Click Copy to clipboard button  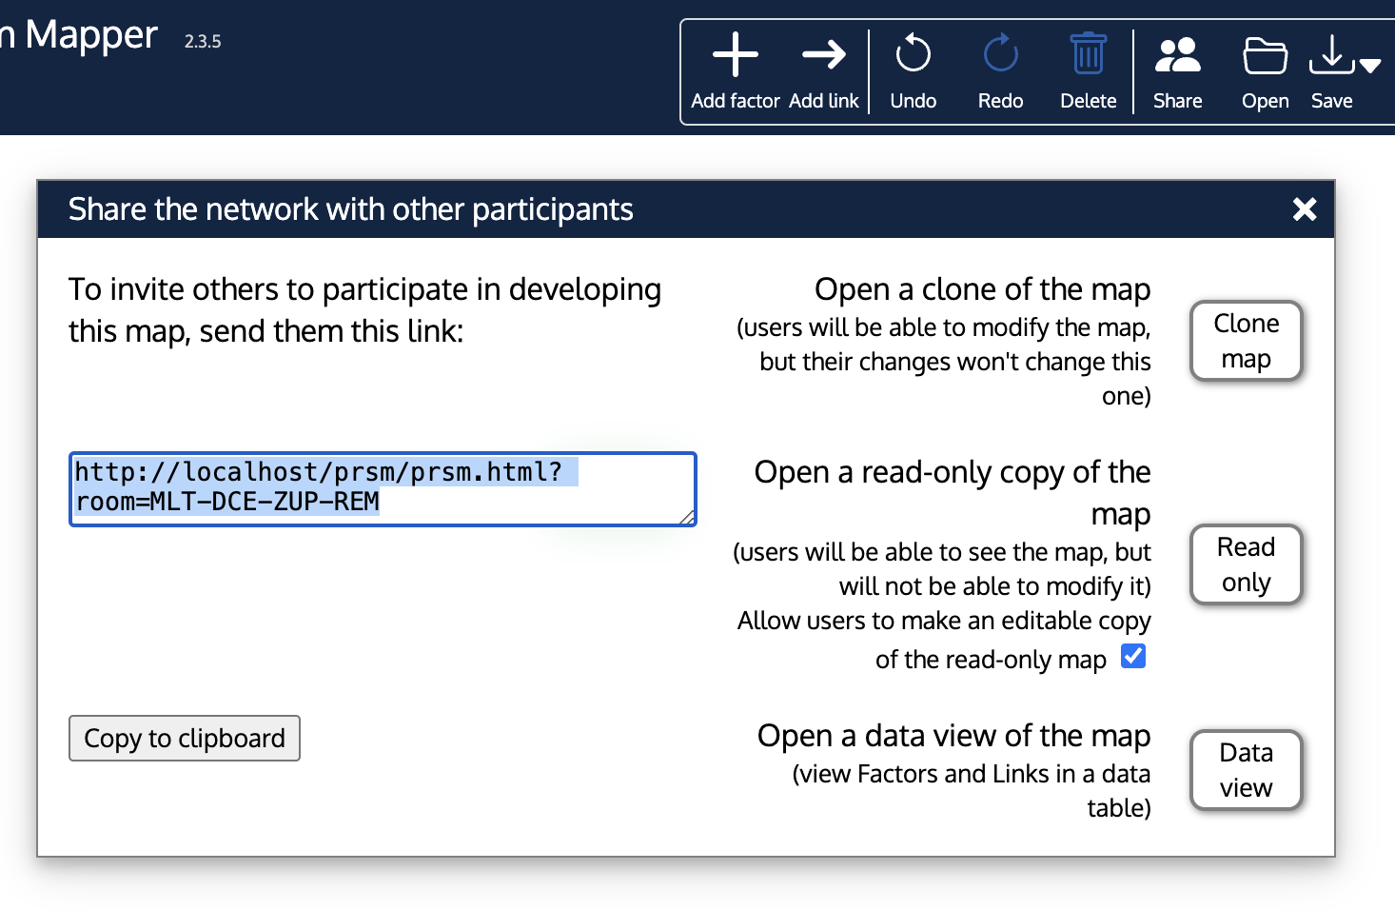point(185,739)
